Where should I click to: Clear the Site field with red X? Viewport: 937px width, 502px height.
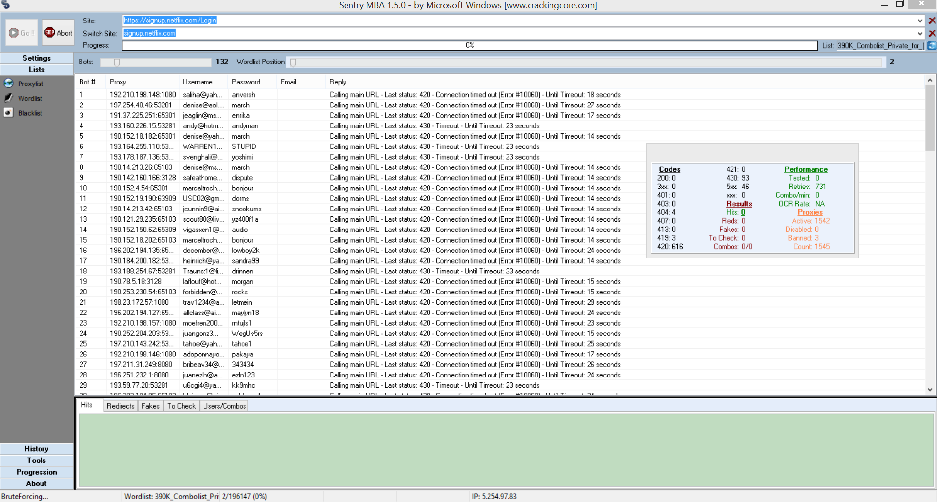point(932,21)
